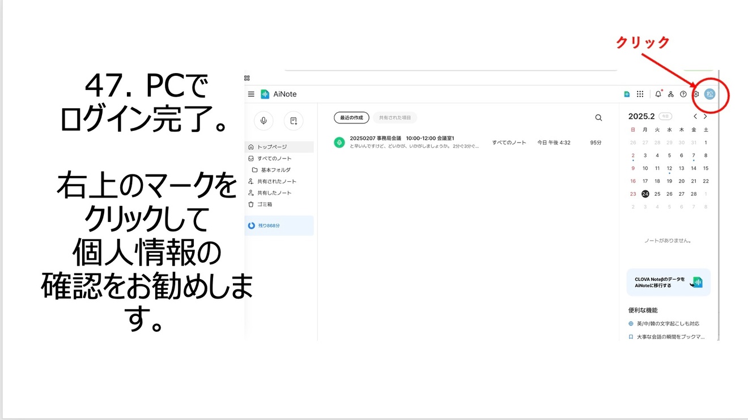Open the 大事な会話の瞬間をブックマ… feature link

point(666,337)
